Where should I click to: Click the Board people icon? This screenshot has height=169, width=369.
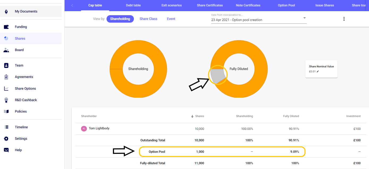tap(6, 50)
